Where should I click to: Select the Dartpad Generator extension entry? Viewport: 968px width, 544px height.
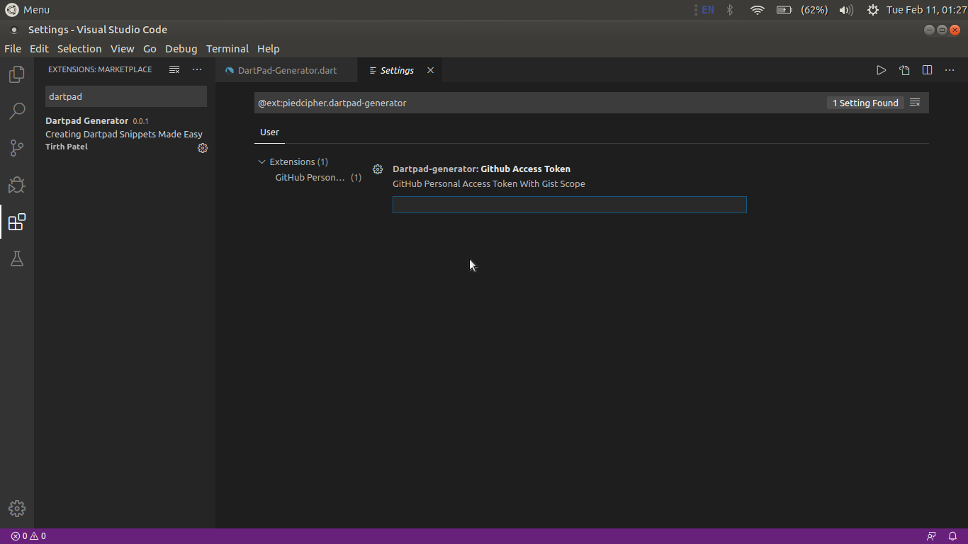(125, 134)
